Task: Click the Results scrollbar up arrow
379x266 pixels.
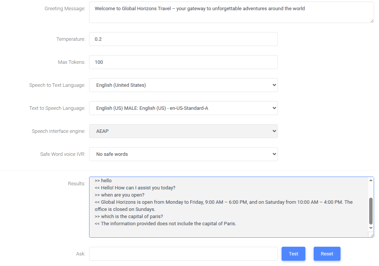Action: coord(371,180)
